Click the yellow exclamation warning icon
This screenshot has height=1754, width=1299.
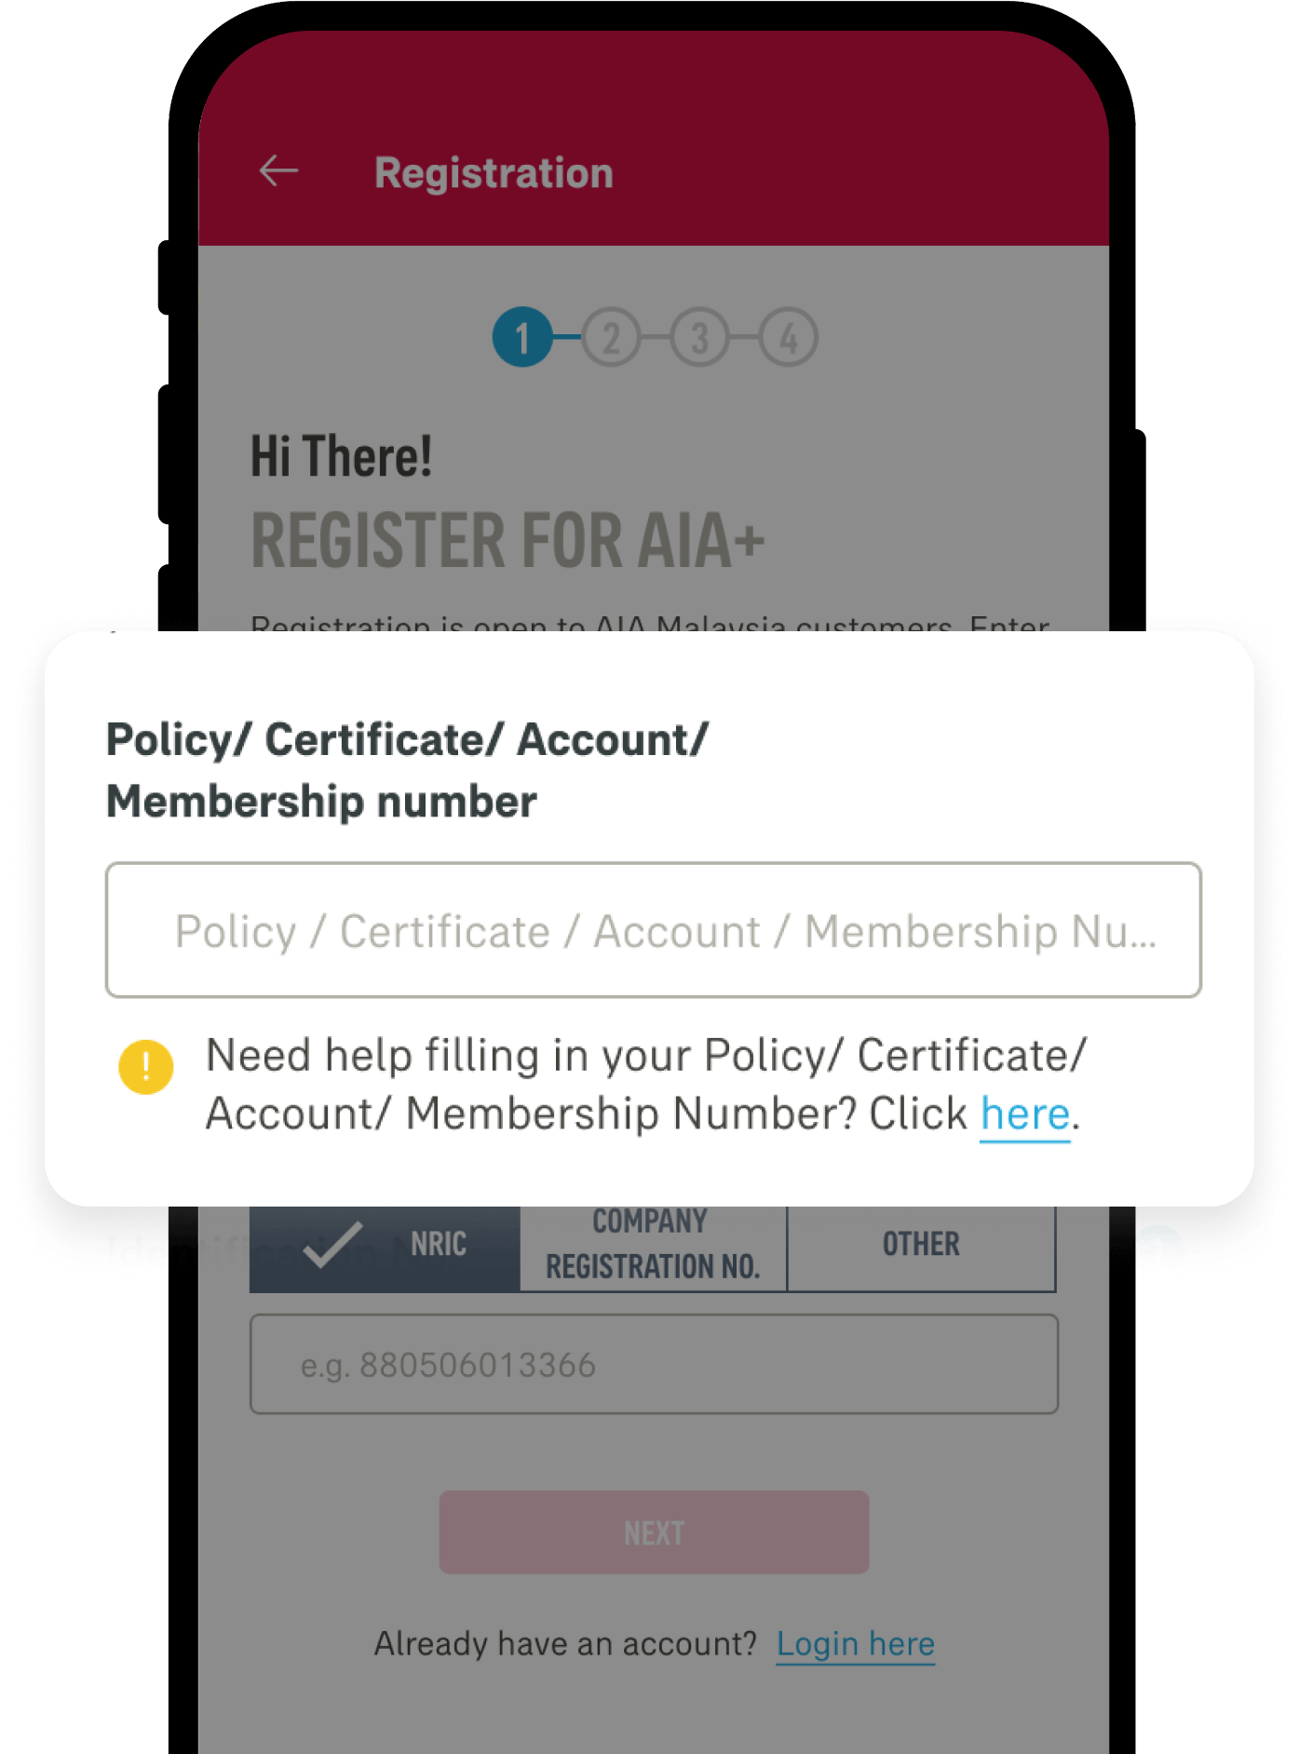[x=146, y=1066]
